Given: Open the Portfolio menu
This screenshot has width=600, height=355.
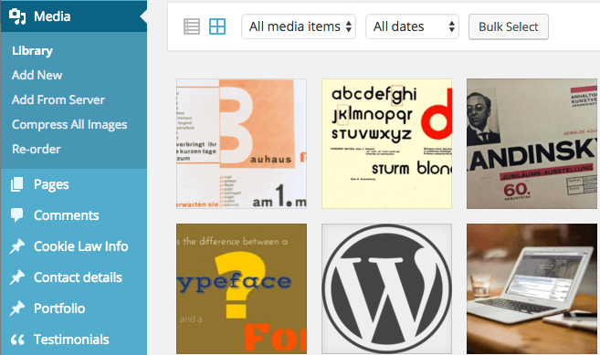Looking at the screenshot, I should [59, 308].
